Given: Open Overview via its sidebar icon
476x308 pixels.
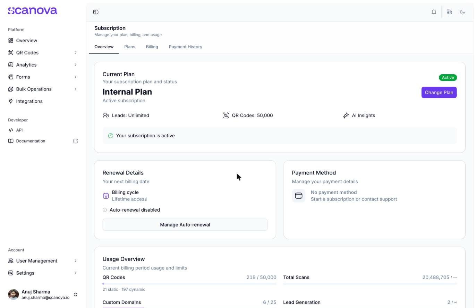Looking at the screenshot, I should click(11, 41).
